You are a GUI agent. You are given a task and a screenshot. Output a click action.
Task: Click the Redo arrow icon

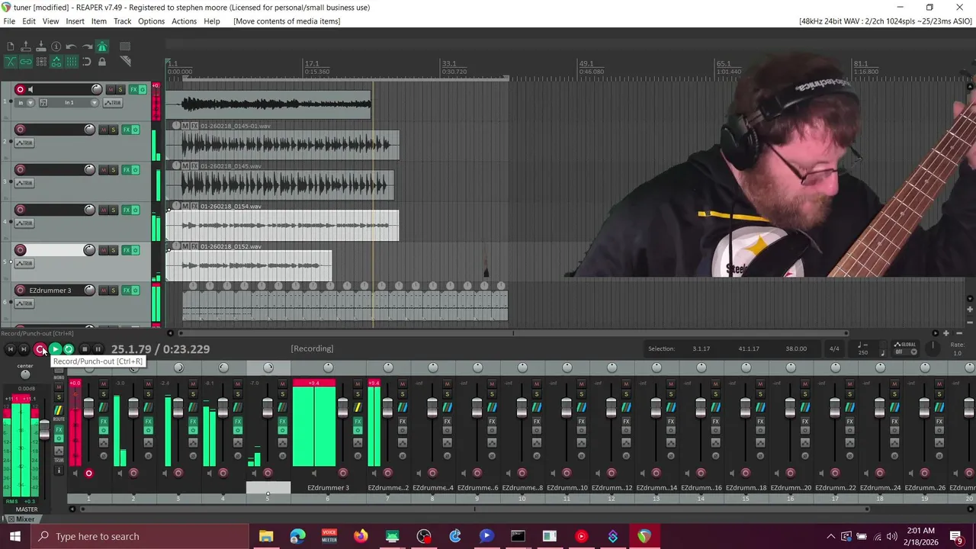[x=86, y=47]
